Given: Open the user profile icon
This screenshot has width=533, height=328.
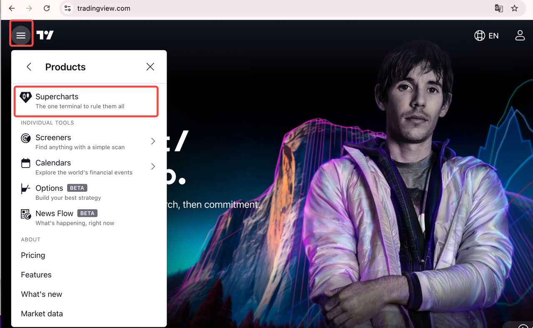Looking at the screenshot, I should click(520, 35).
